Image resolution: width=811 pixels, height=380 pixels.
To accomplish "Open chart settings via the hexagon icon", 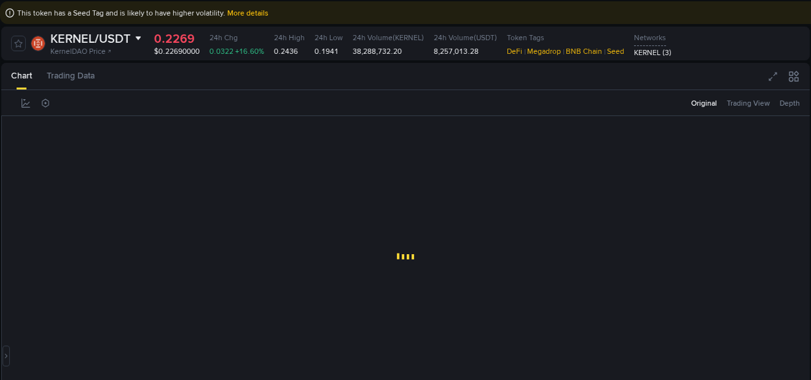I will point(45,102).
